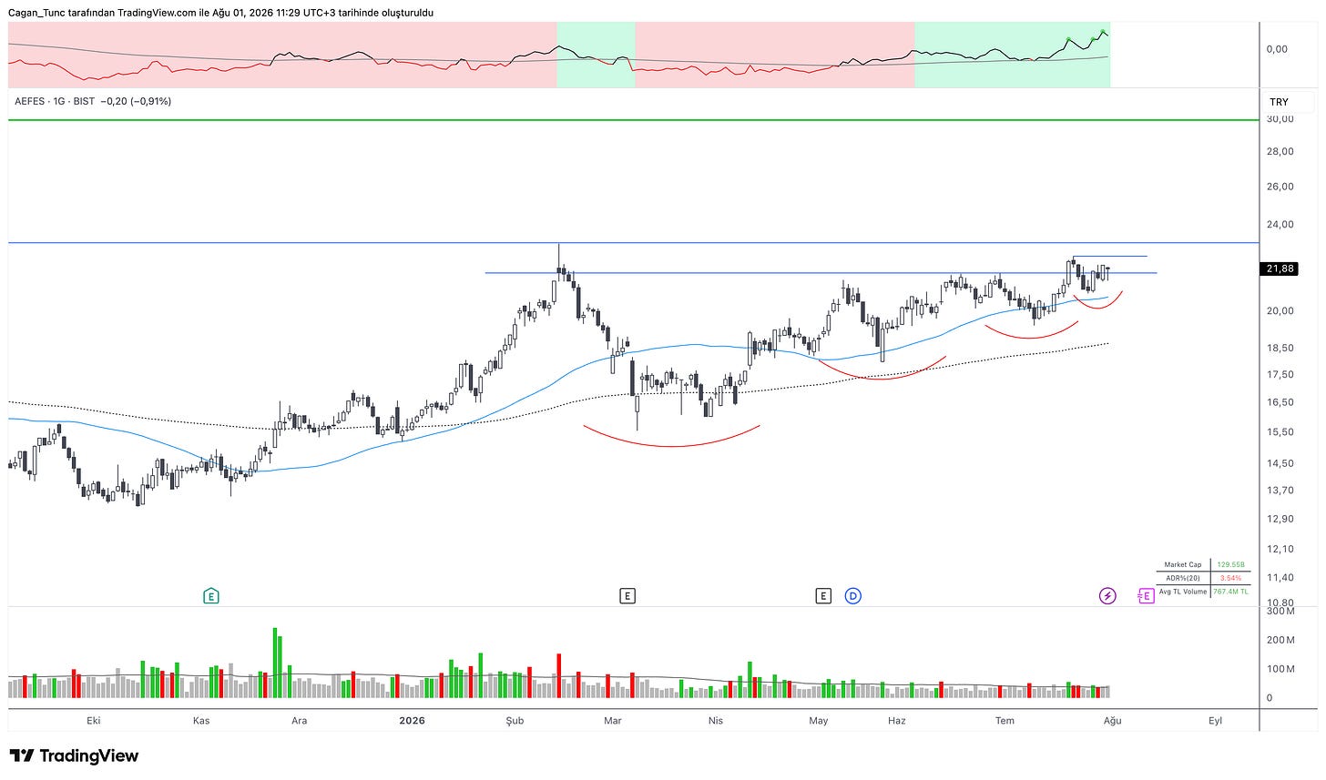Open the black E earnings marker above Mar
The image size is (1326, 780).
[x=627, y=596]
